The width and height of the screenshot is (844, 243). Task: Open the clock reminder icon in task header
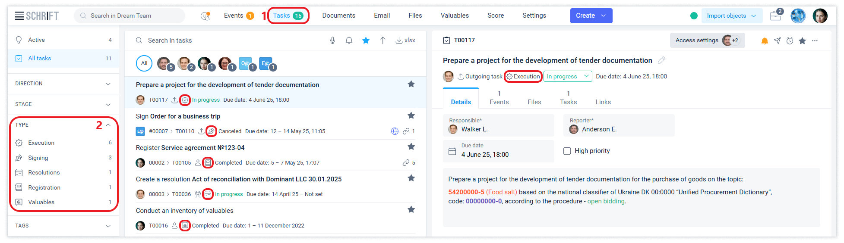pyautogui.click(x=790, y=40)
